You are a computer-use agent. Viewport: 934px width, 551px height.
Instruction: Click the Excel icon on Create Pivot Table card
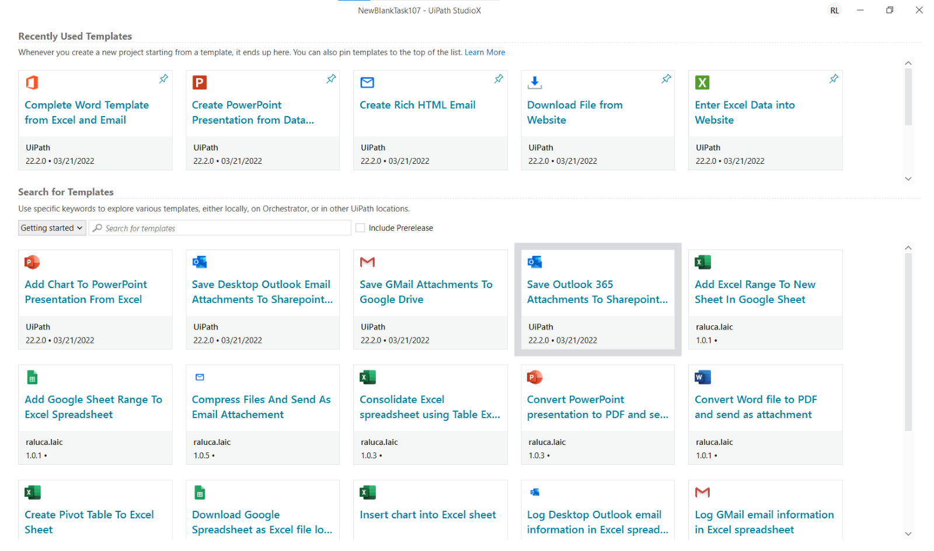tap(33, 493)
